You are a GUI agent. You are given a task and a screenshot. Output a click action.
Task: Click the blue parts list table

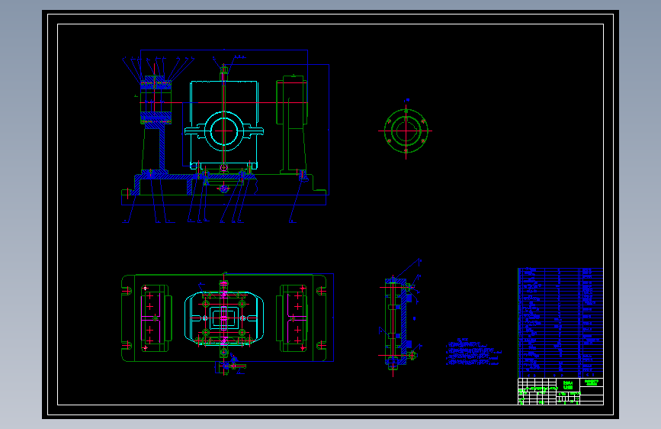click(x=560, y=323)
